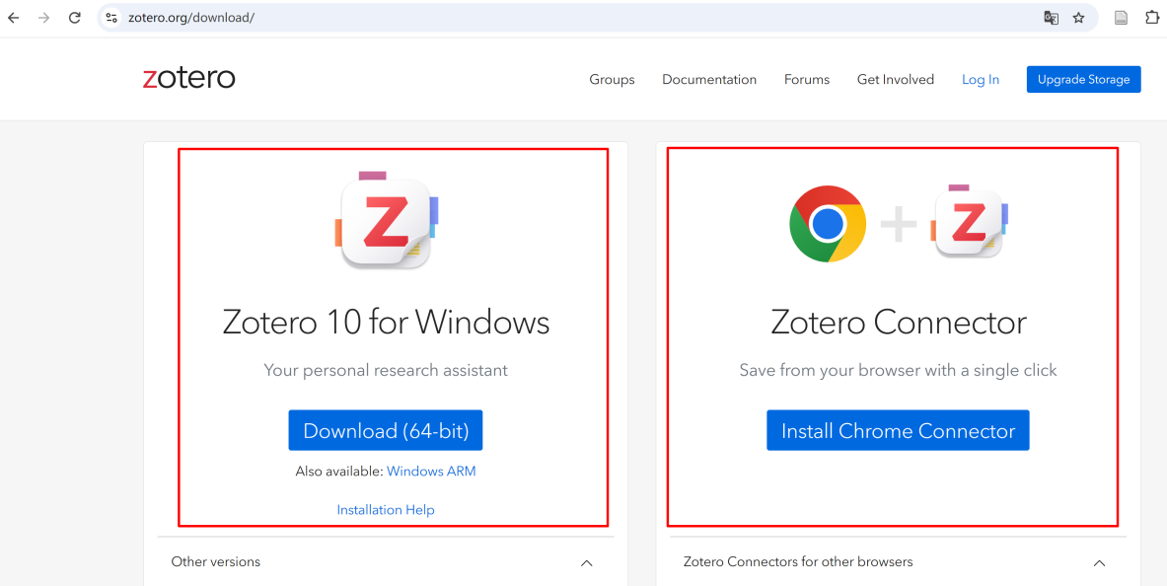The image size is (1167, 586).
Task: Go back with browser back arrow
Action: 14,18
